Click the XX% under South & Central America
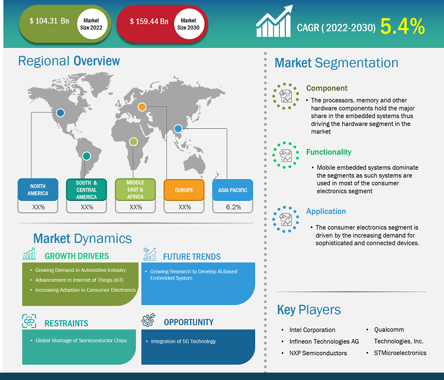This screenshot has height=380, width=444. [x=87, y=207]
